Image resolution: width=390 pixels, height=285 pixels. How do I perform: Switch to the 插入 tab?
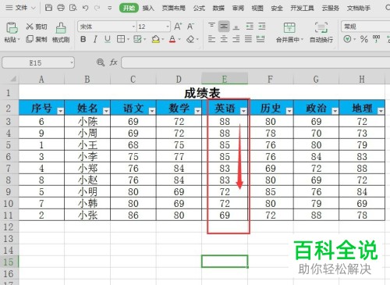pyautogui.click(x=148, y=8)
